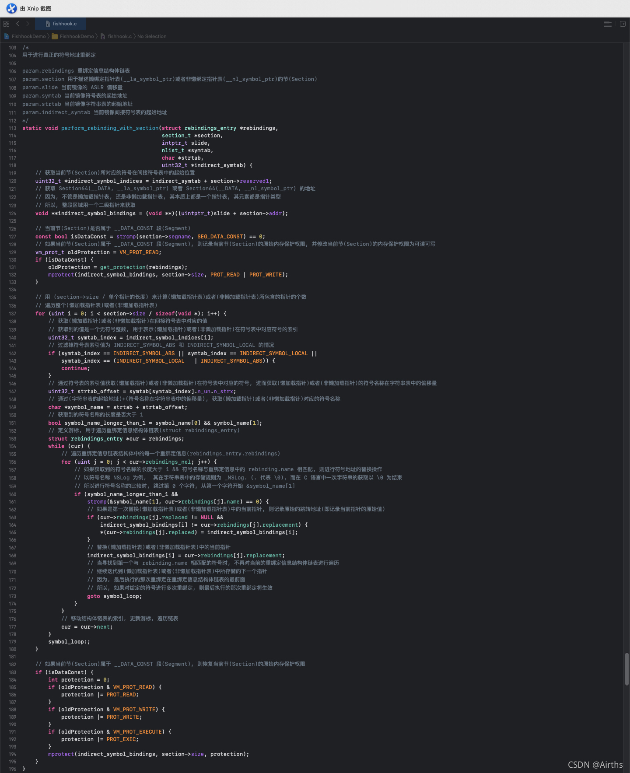Click line number 194 in the gutter
Image resolution: width=630 pixels, height=773 pixels.
coord(12,754)
